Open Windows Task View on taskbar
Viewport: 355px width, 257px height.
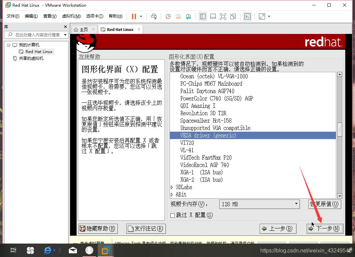point(13,250)
